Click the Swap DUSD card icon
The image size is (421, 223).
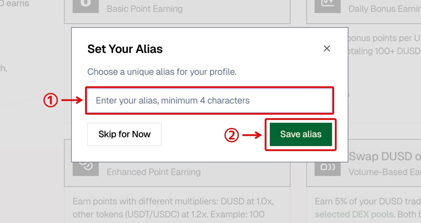[328, 167]
